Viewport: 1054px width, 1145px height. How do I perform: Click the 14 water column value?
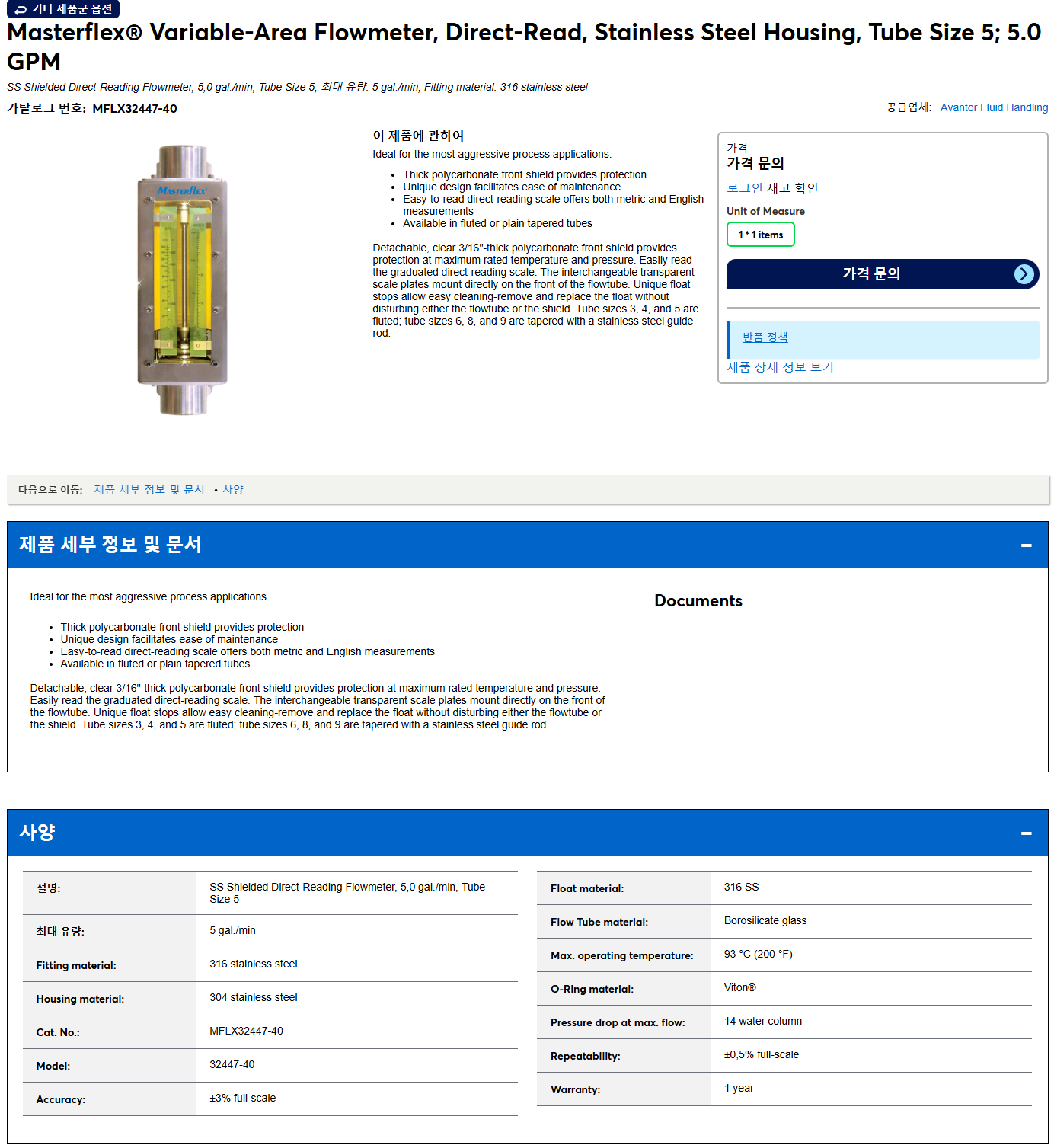click(762, 1021)
